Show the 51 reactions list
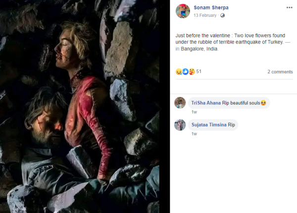The image size is (297, 213). click(198, 72)
